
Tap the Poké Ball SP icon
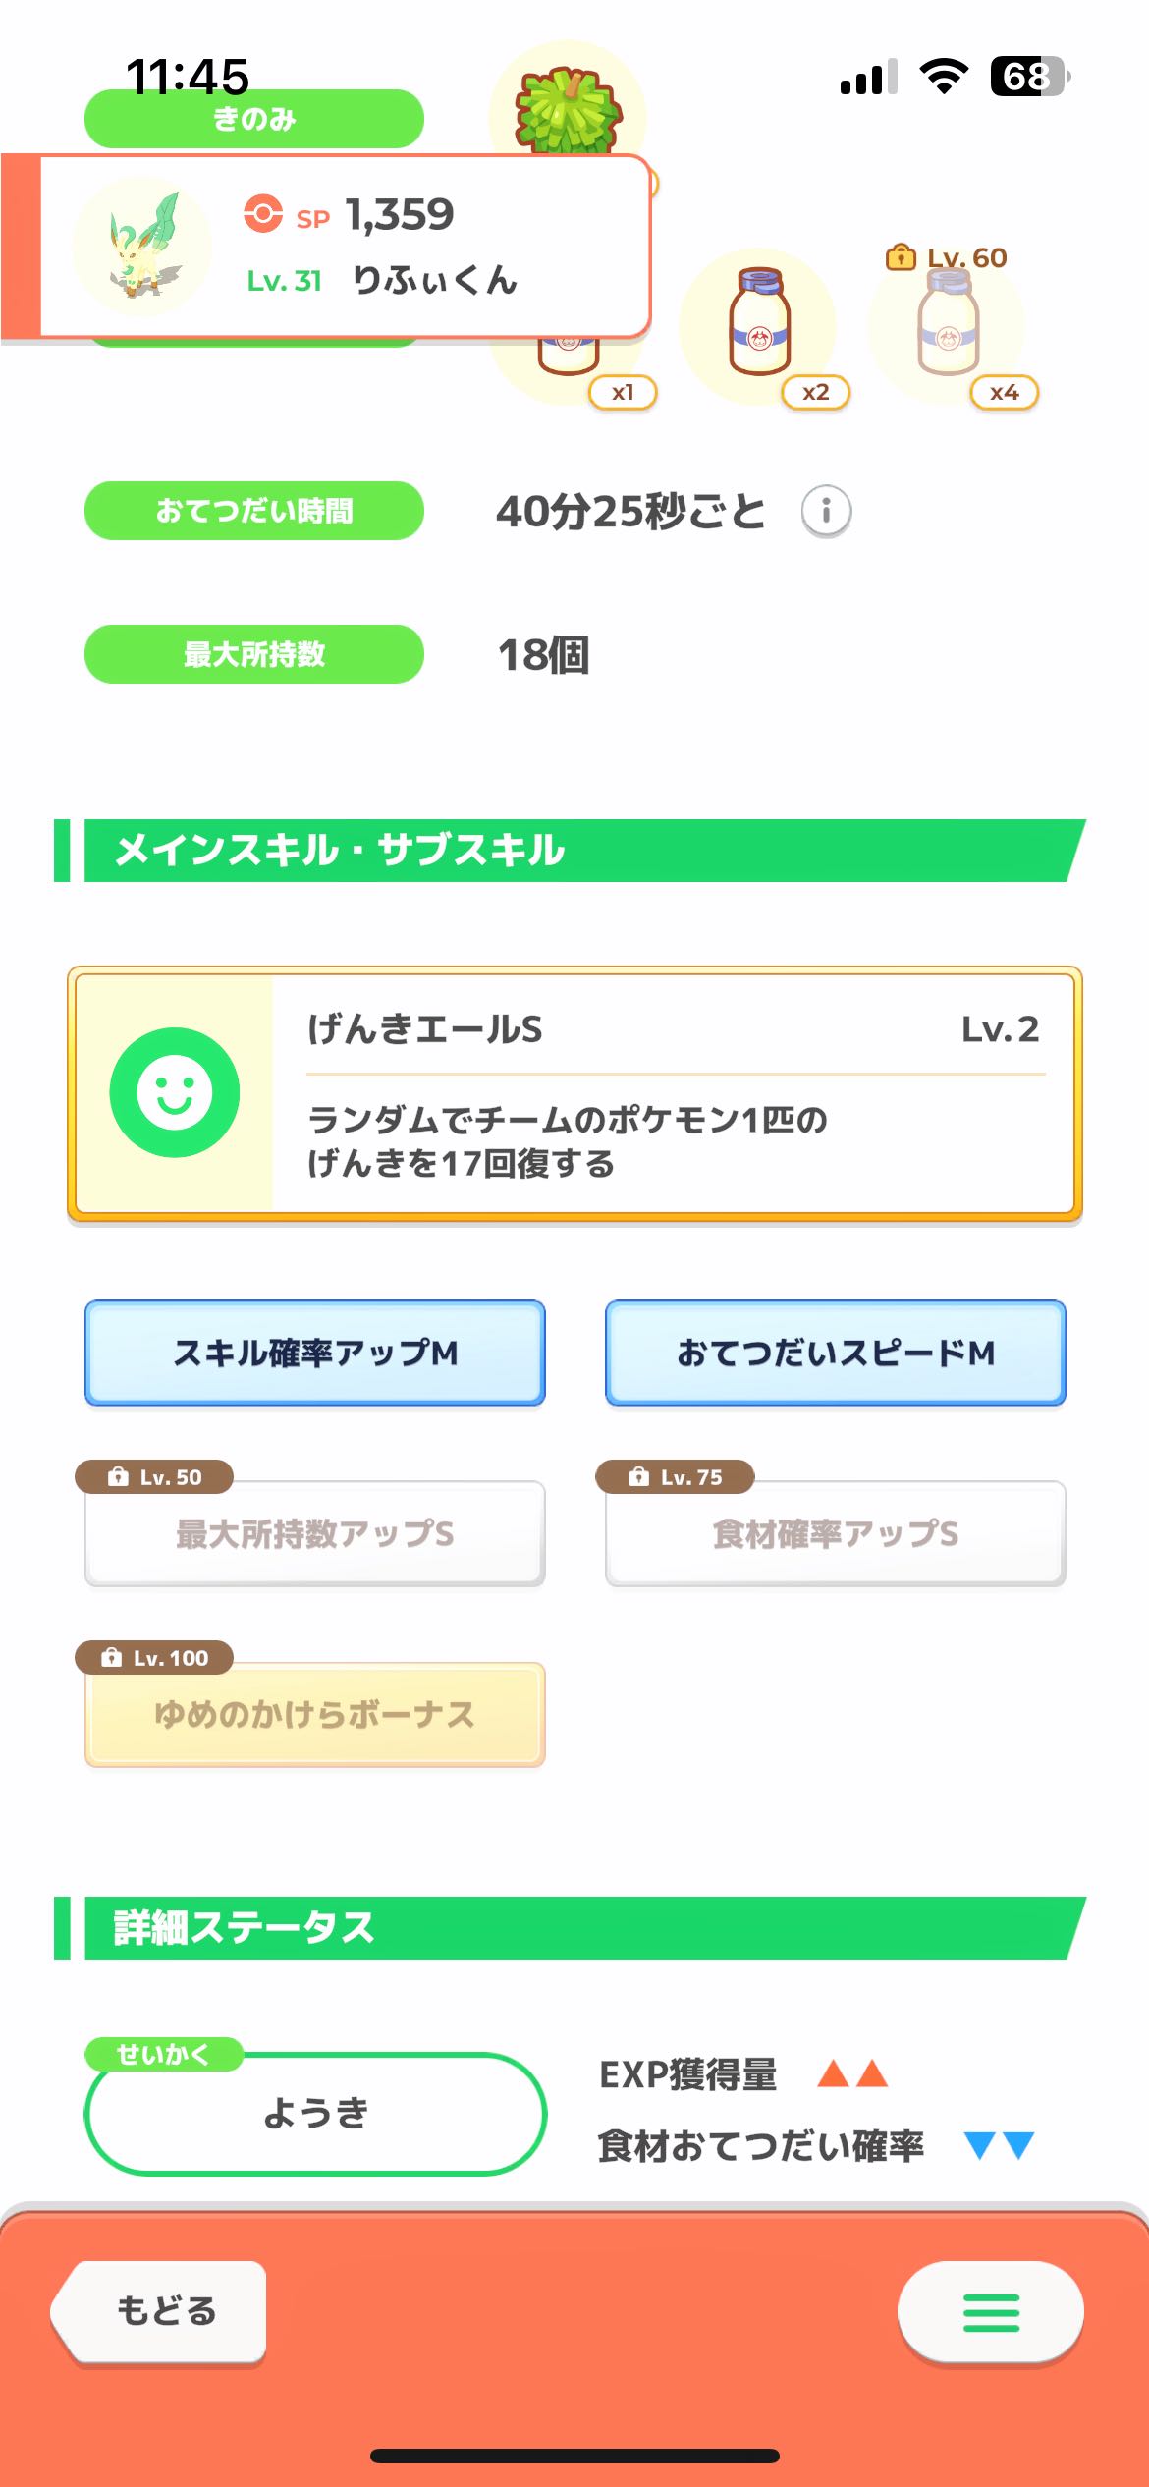tap(263, 213)
